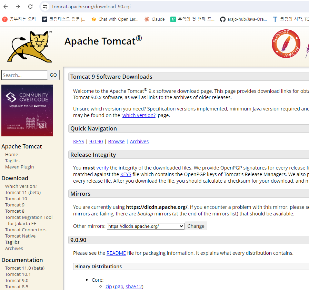This screenshot has height=290, width=309.
Task: Reload the page with the refresh icon
Action: (x=30, y=7)
